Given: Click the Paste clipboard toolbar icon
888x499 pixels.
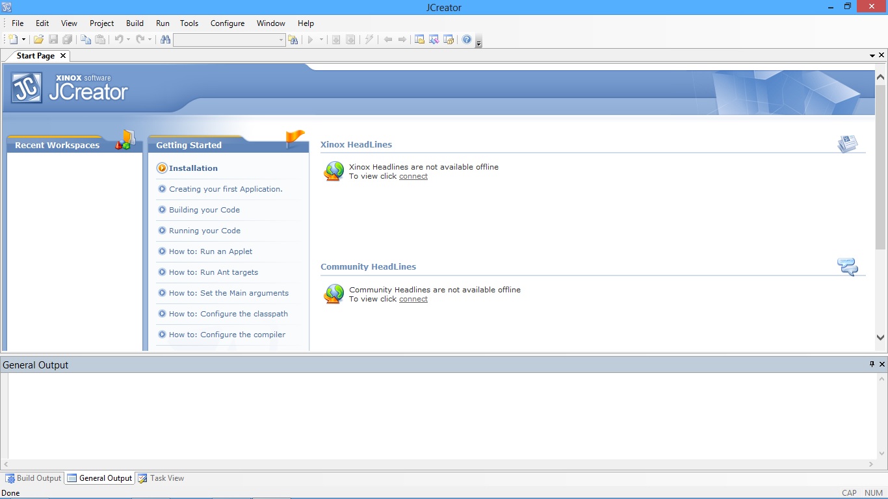Looking at the screenshot, I should coord(100,40).
